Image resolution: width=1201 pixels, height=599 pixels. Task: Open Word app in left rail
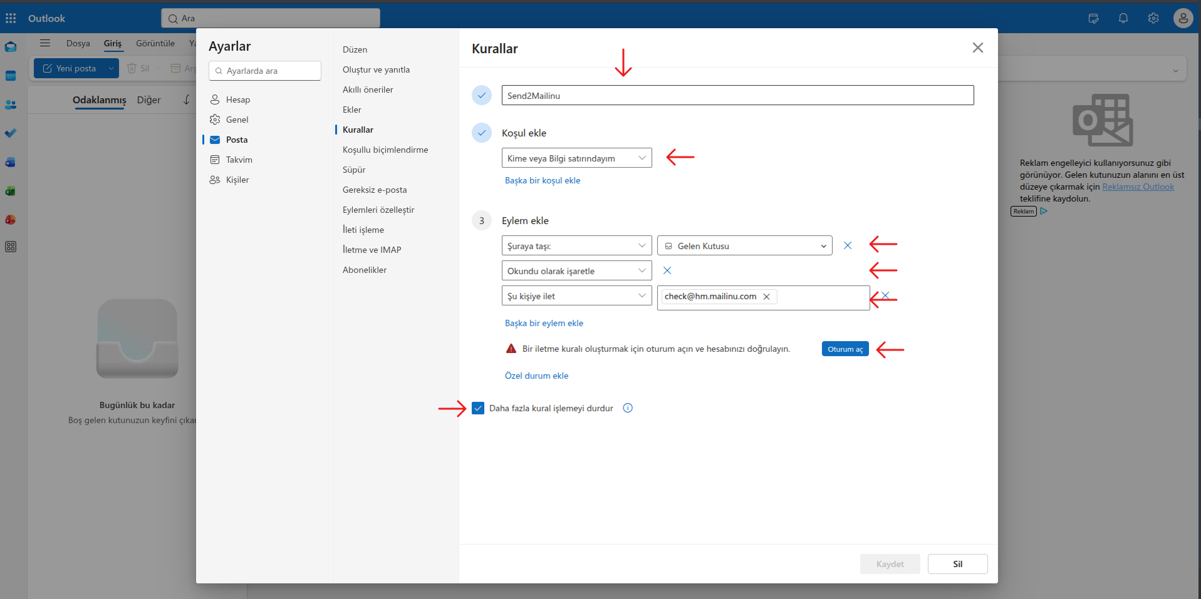11,162
